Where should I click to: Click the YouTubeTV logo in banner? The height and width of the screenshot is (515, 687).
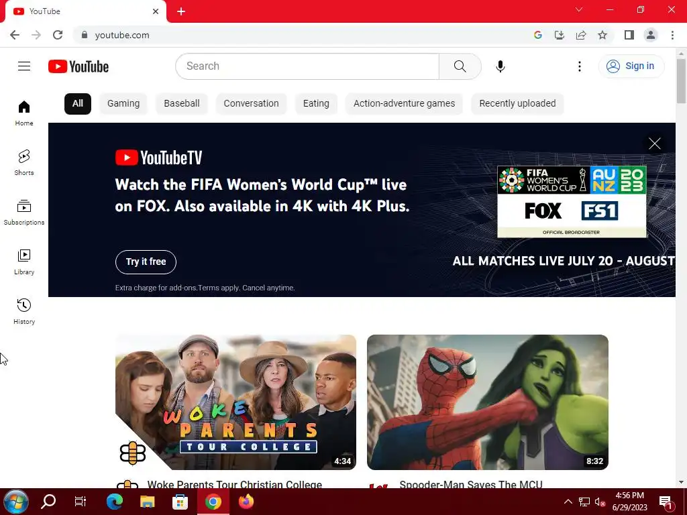coord(158,158)
